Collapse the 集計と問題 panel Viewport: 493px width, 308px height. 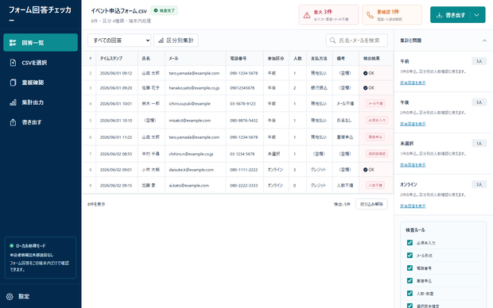pyautogui.click(x=484, y=40)
